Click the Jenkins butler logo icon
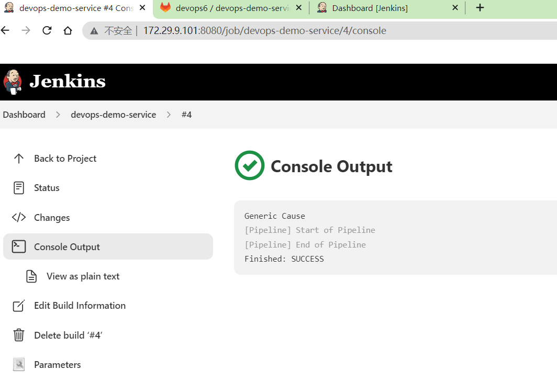 [x=13, y=82]
